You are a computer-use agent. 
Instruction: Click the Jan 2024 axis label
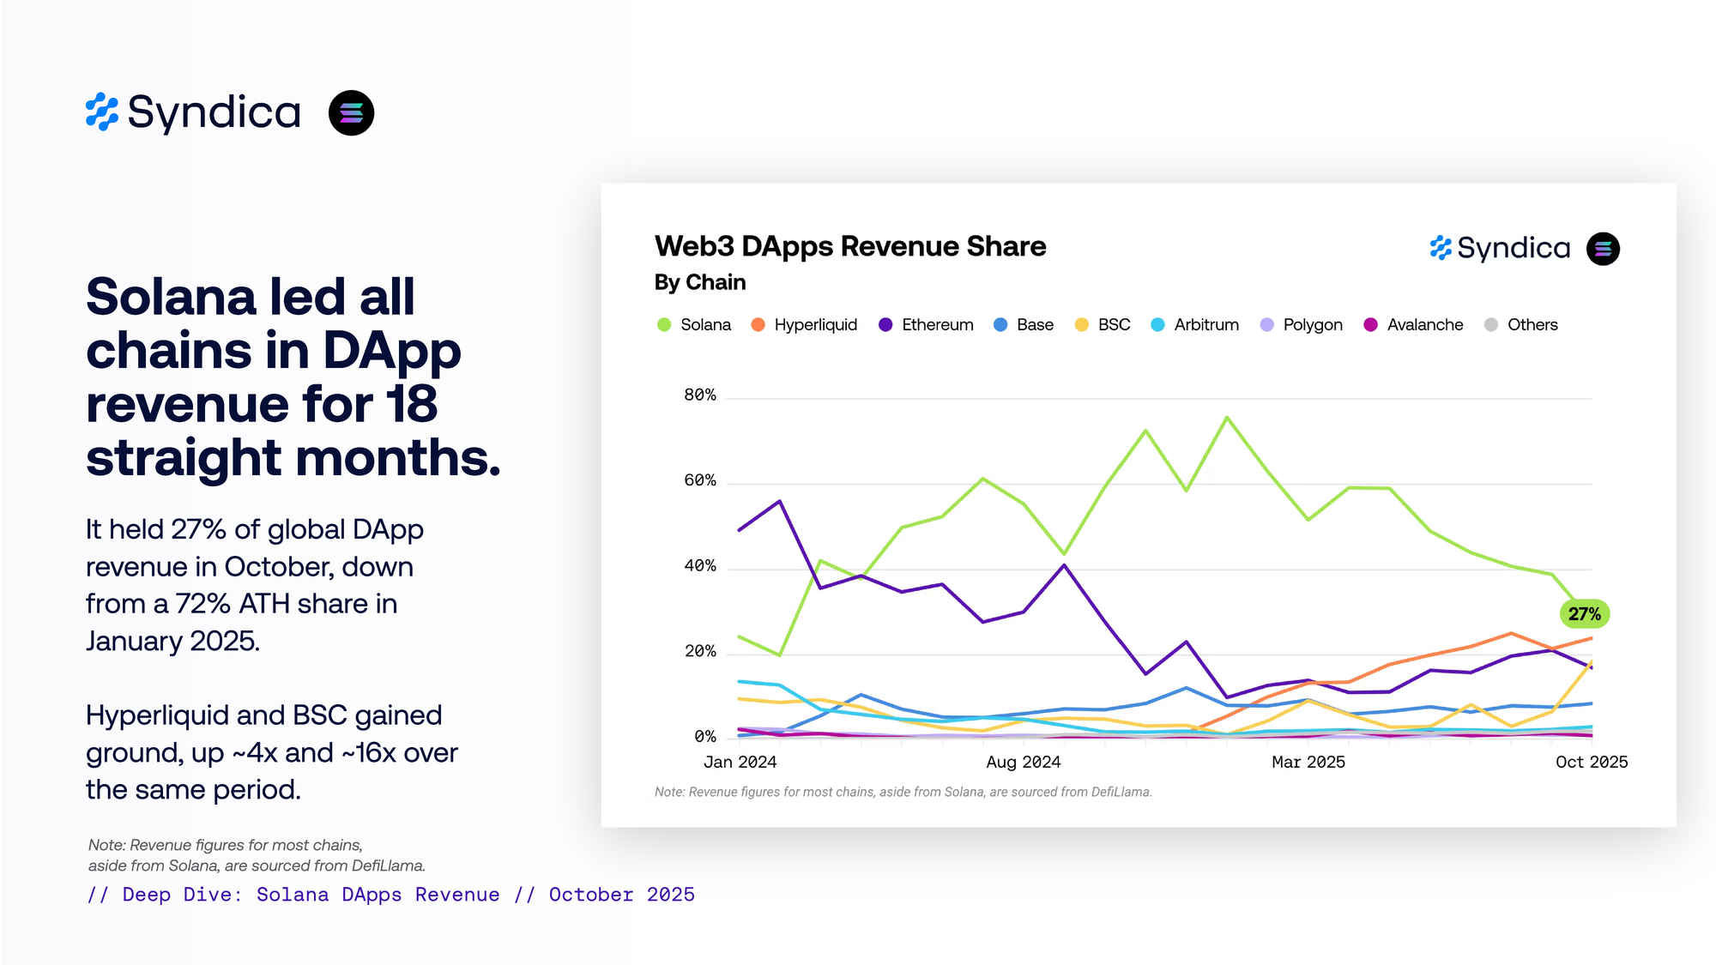click(740, 762)
